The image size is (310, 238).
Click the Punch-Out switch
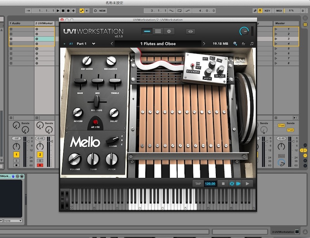tap(188, 11)
